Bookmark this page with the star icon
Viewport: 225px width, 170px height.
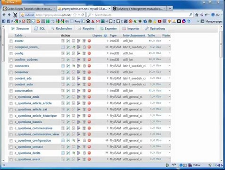(x=75, y=15)
